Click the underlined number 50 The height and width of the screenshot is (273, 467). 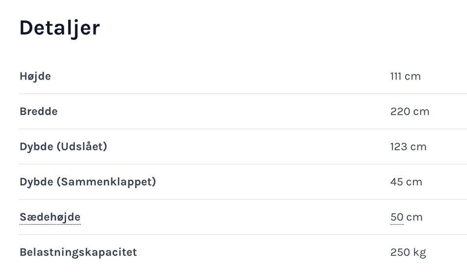[396, 217]
